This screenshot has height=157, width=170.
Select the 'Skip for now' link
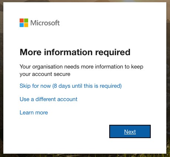pyautogui.click(x=71, y=86)
